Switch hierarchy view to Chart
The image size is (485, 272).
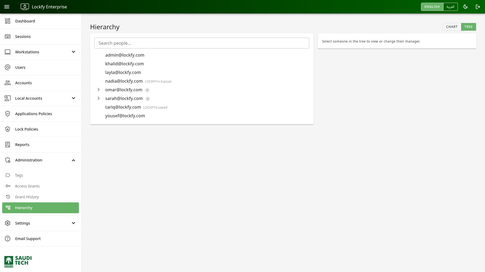pos(452,27)
